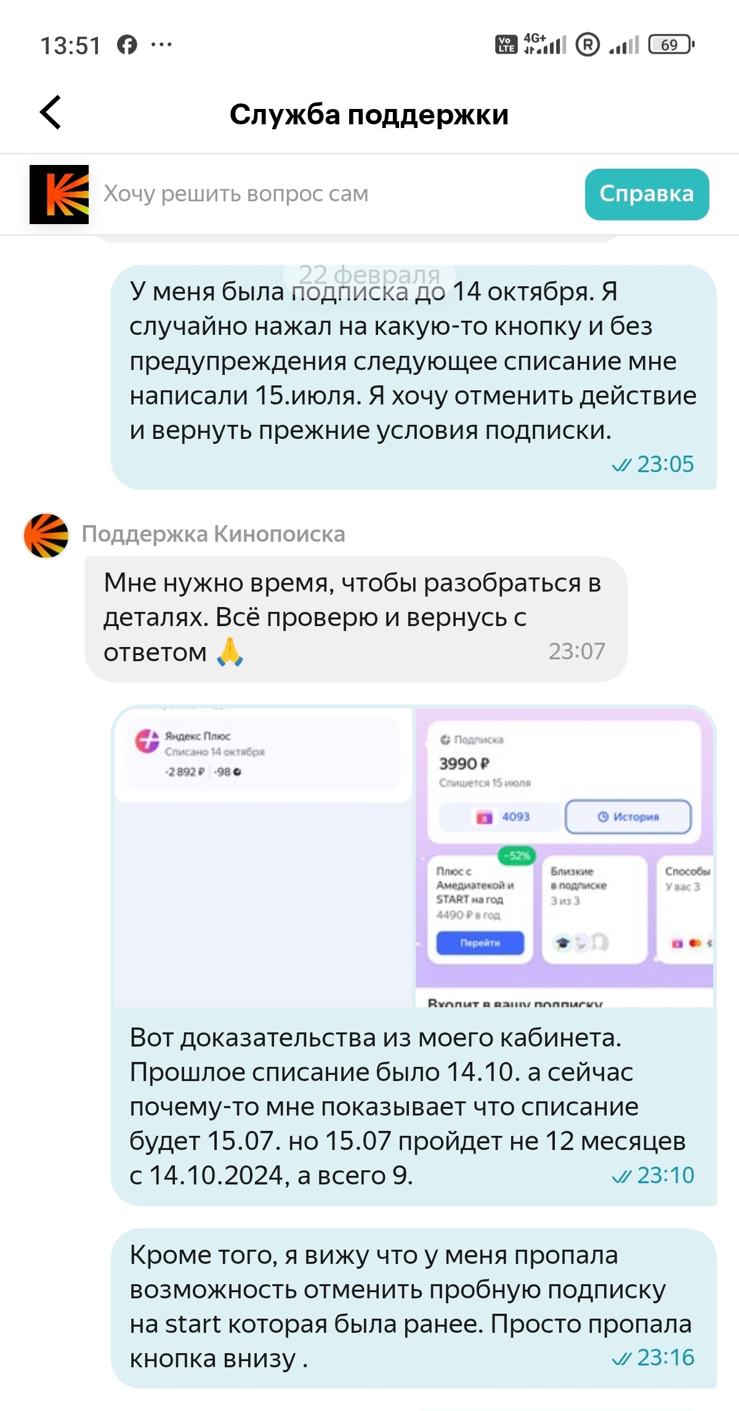Tap the VoLTE status icon
This screenshot has height=1411, width=739.
click(506, 45)
